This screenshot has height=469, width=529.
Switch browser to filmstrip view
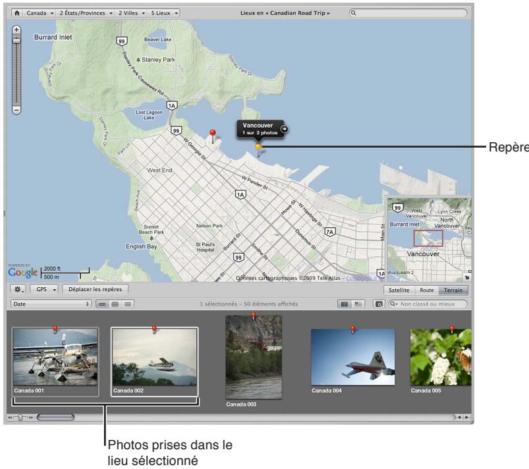pos(102,304)
